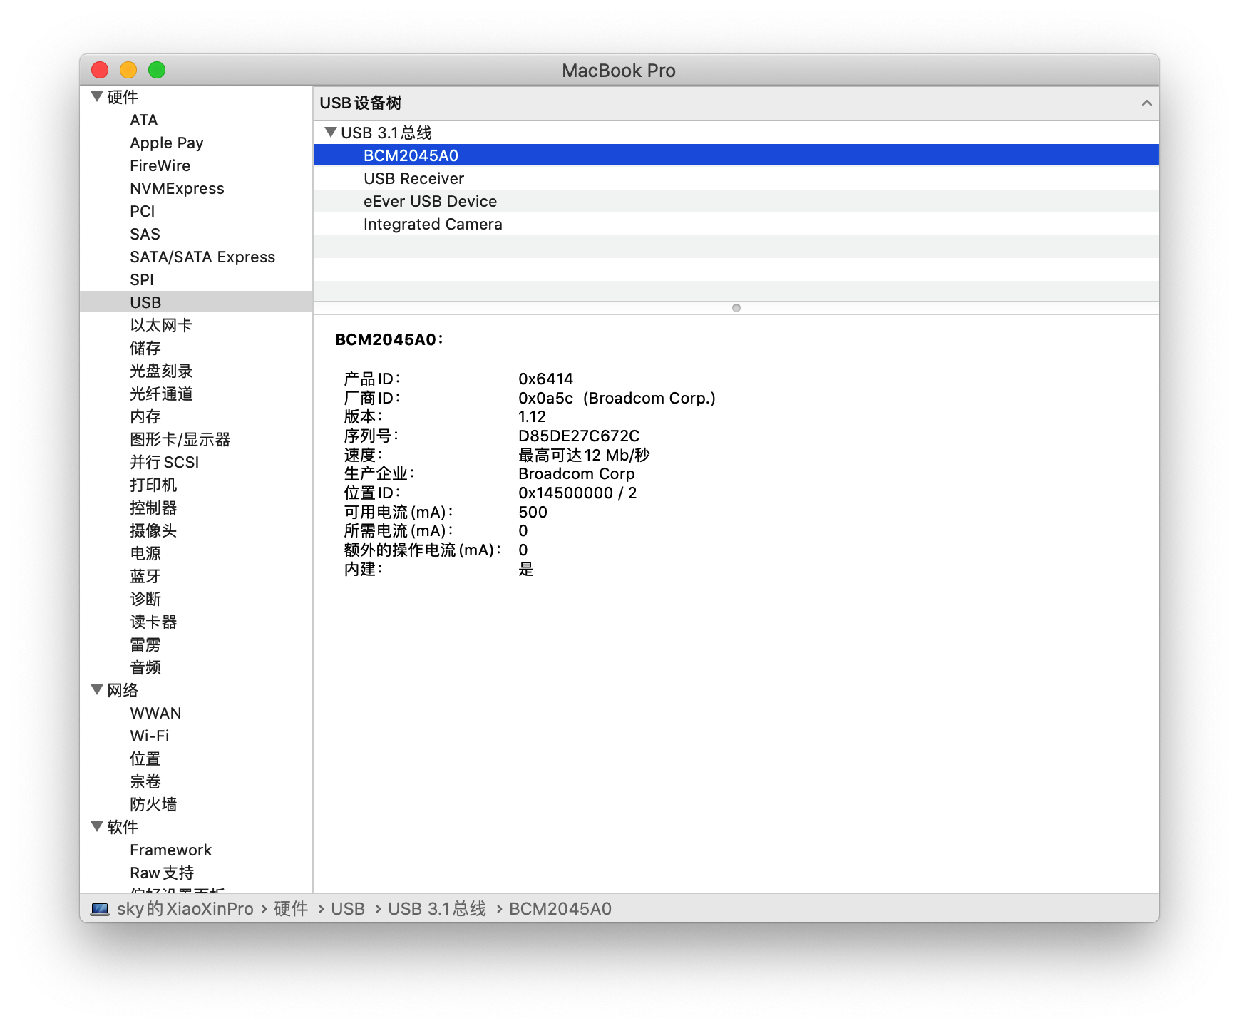Click the USB设备树 column header
The width and height of the screenshot is (1239, 1028).
tap(736, 103)
